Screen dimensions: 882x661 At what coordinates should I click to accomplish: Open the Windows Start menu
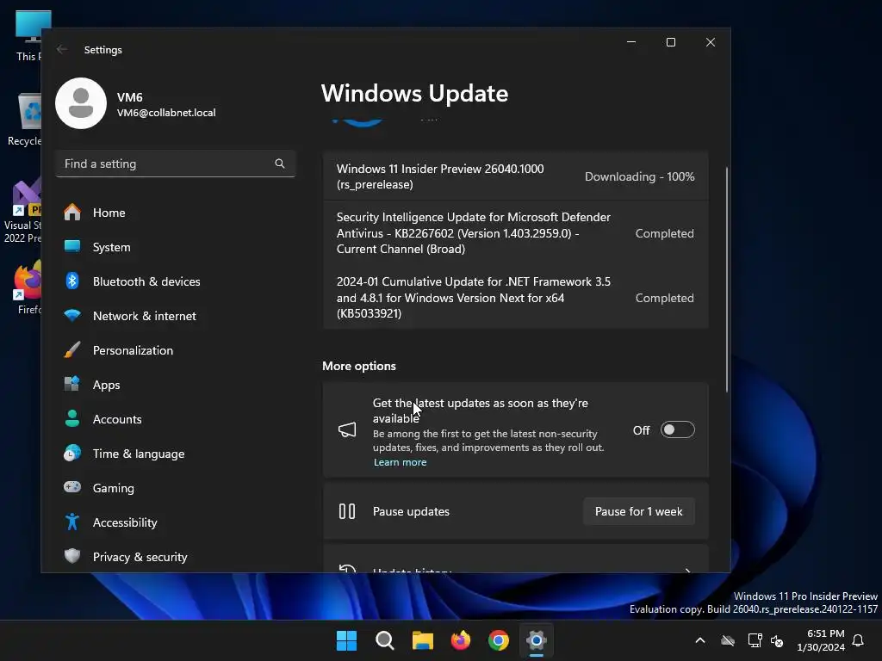(x=346, y=640)
